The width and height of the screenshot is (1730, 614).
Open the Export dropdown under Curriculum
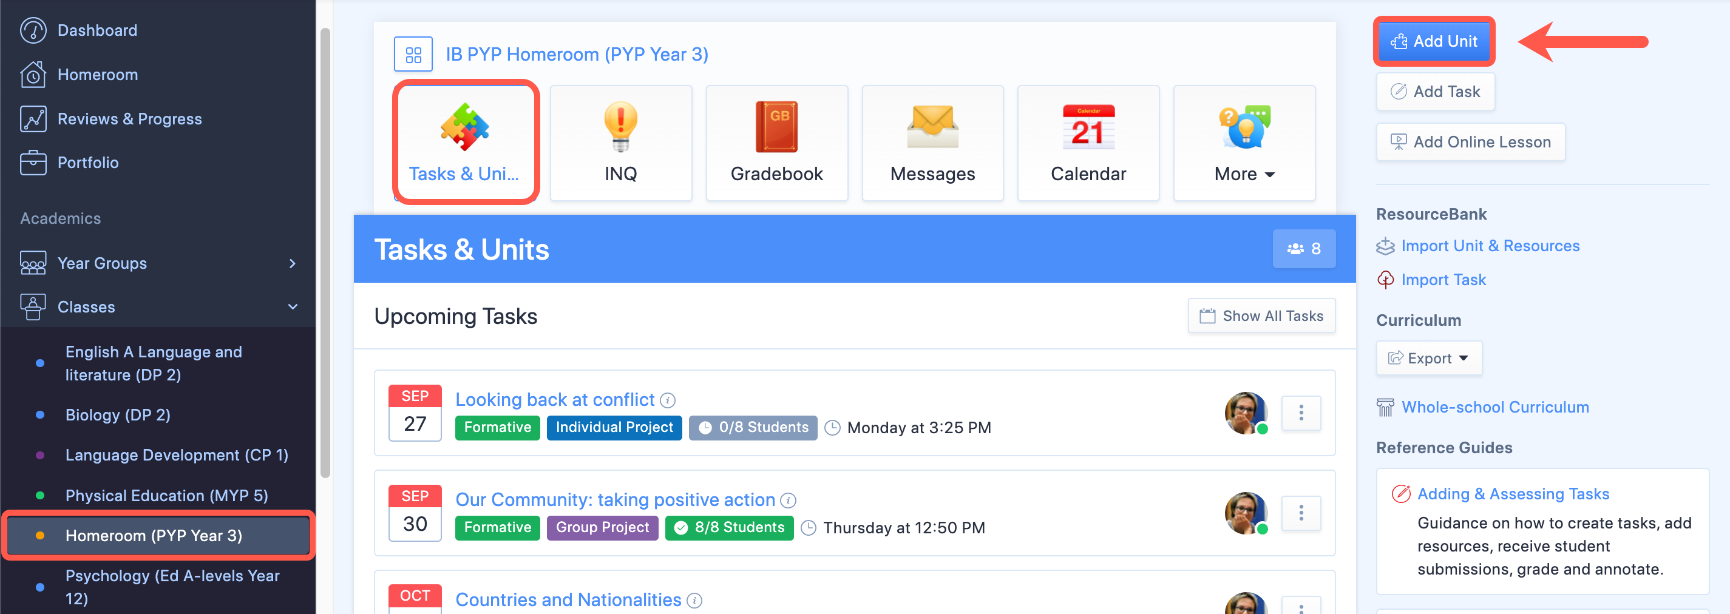tap(1428, 358)
